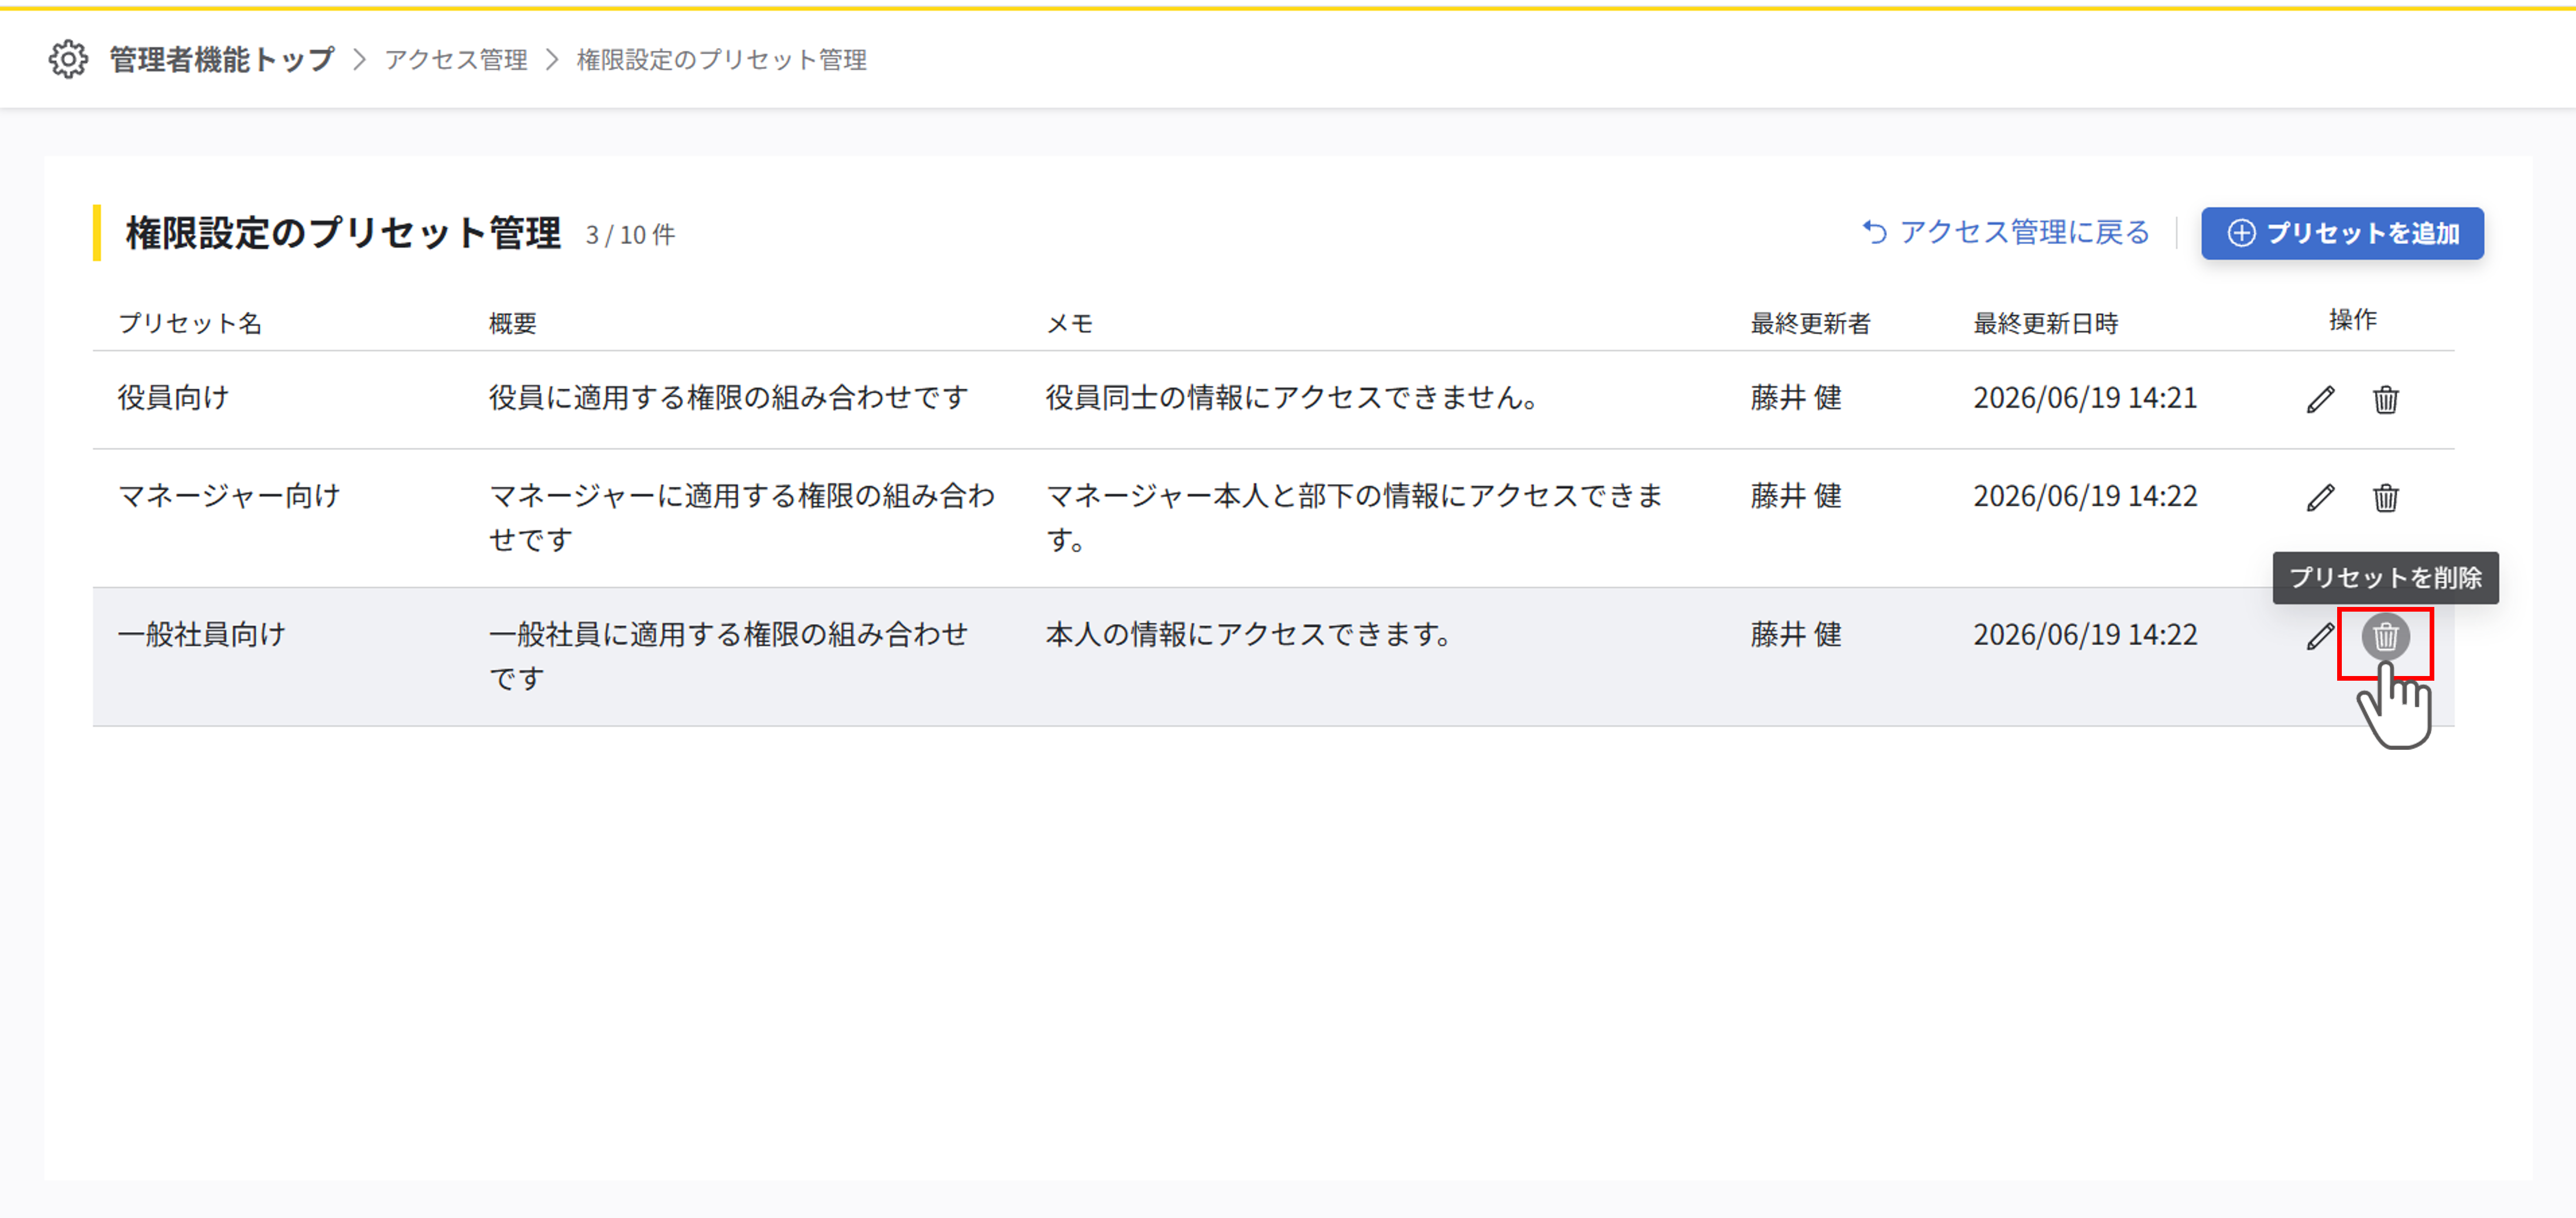Click summary 一般社員に適用する権限の組み合わせです
This screenshot has height=1218, width=2576.
[728, 656]
